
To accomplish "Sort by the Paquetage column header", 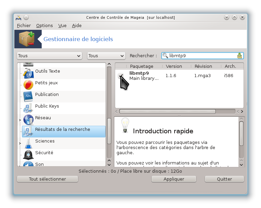I will pyautogui.click(x=142, y=66).
